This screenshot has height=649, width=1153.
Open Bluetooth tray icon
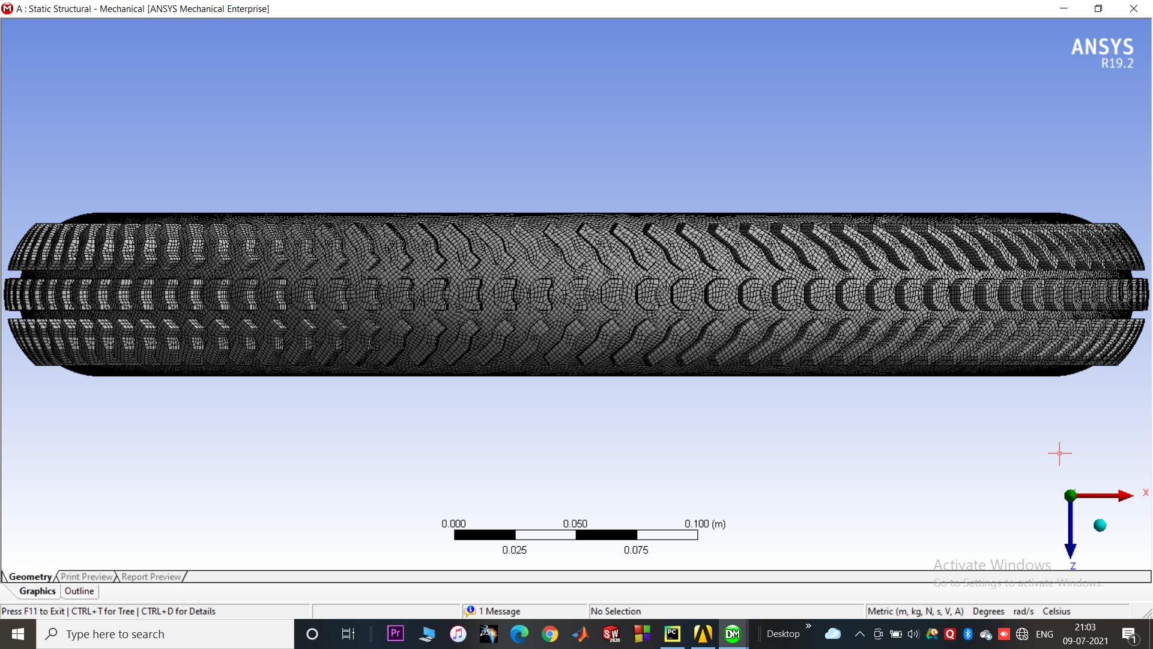pos(967,634)
